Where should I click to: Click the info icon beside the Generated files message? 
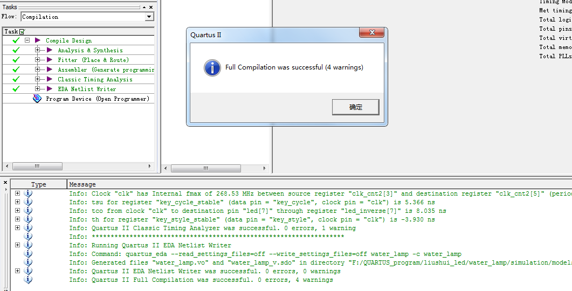28,262
